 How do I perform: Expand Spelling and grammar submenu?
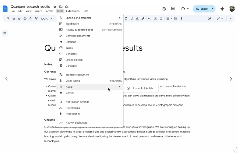pos(90,18)
